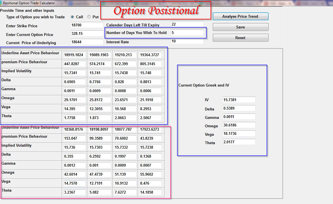Click the Save button

pos(240,27)
